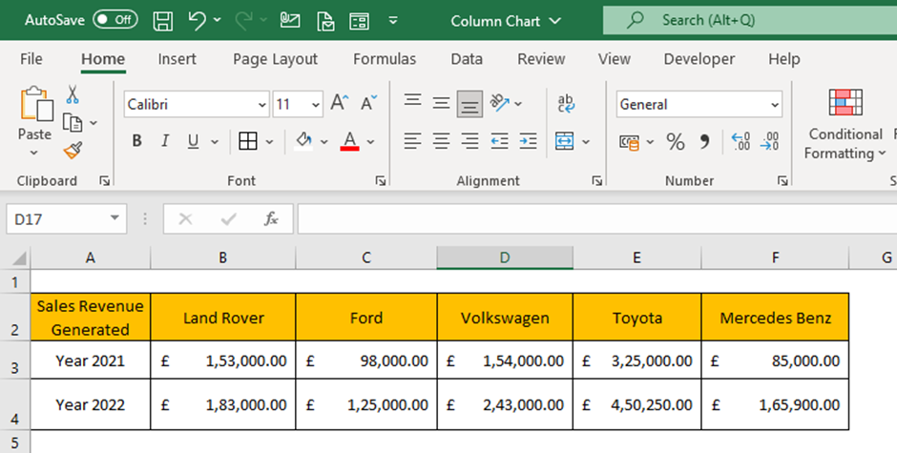Click the Align Left icon
The height and width of the screenshot is (453, 897).
pos(412,141)
